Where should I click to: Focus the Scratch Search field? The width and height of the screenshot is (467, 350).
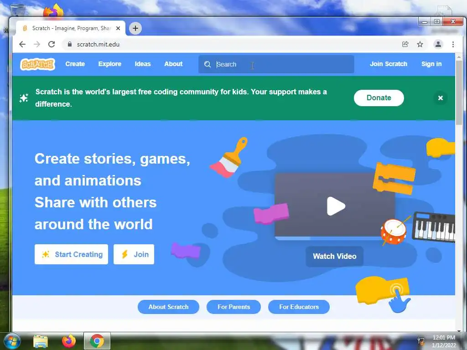click(276, 64)
